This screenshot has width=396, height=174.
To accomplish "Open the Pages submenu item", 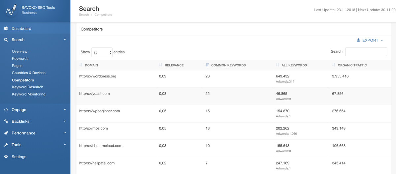I will pyautogui.click(x=17, y=66).
